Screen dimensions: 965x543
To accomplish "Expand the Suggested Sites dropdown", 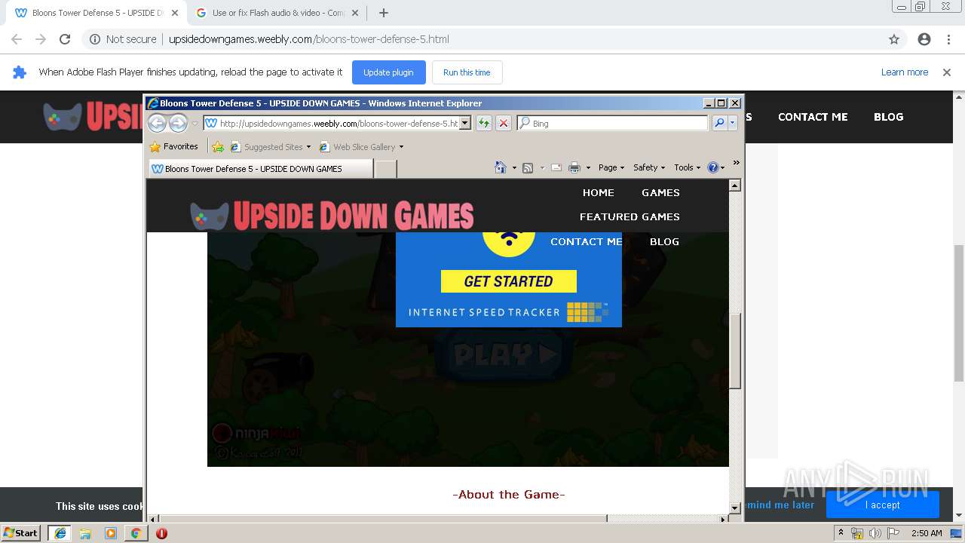I will pyautogui.click(x=308, y=147).
